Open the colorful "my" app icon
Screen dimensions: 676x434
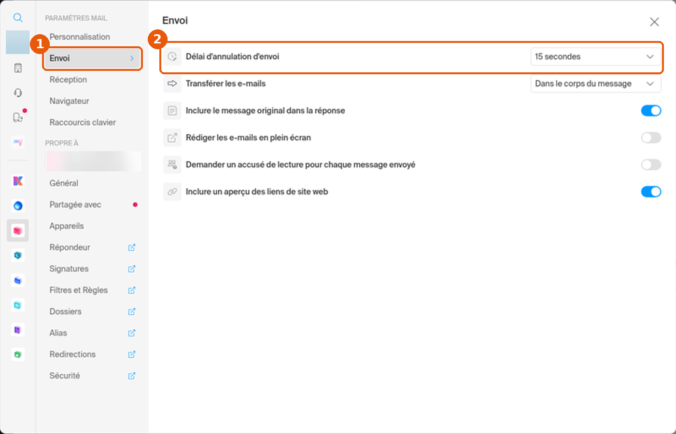tap(18, 142)
